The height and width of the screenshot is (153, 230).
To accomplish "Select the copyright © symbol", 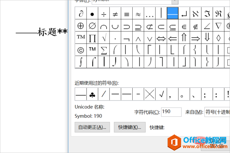I will tap(81, 50).
